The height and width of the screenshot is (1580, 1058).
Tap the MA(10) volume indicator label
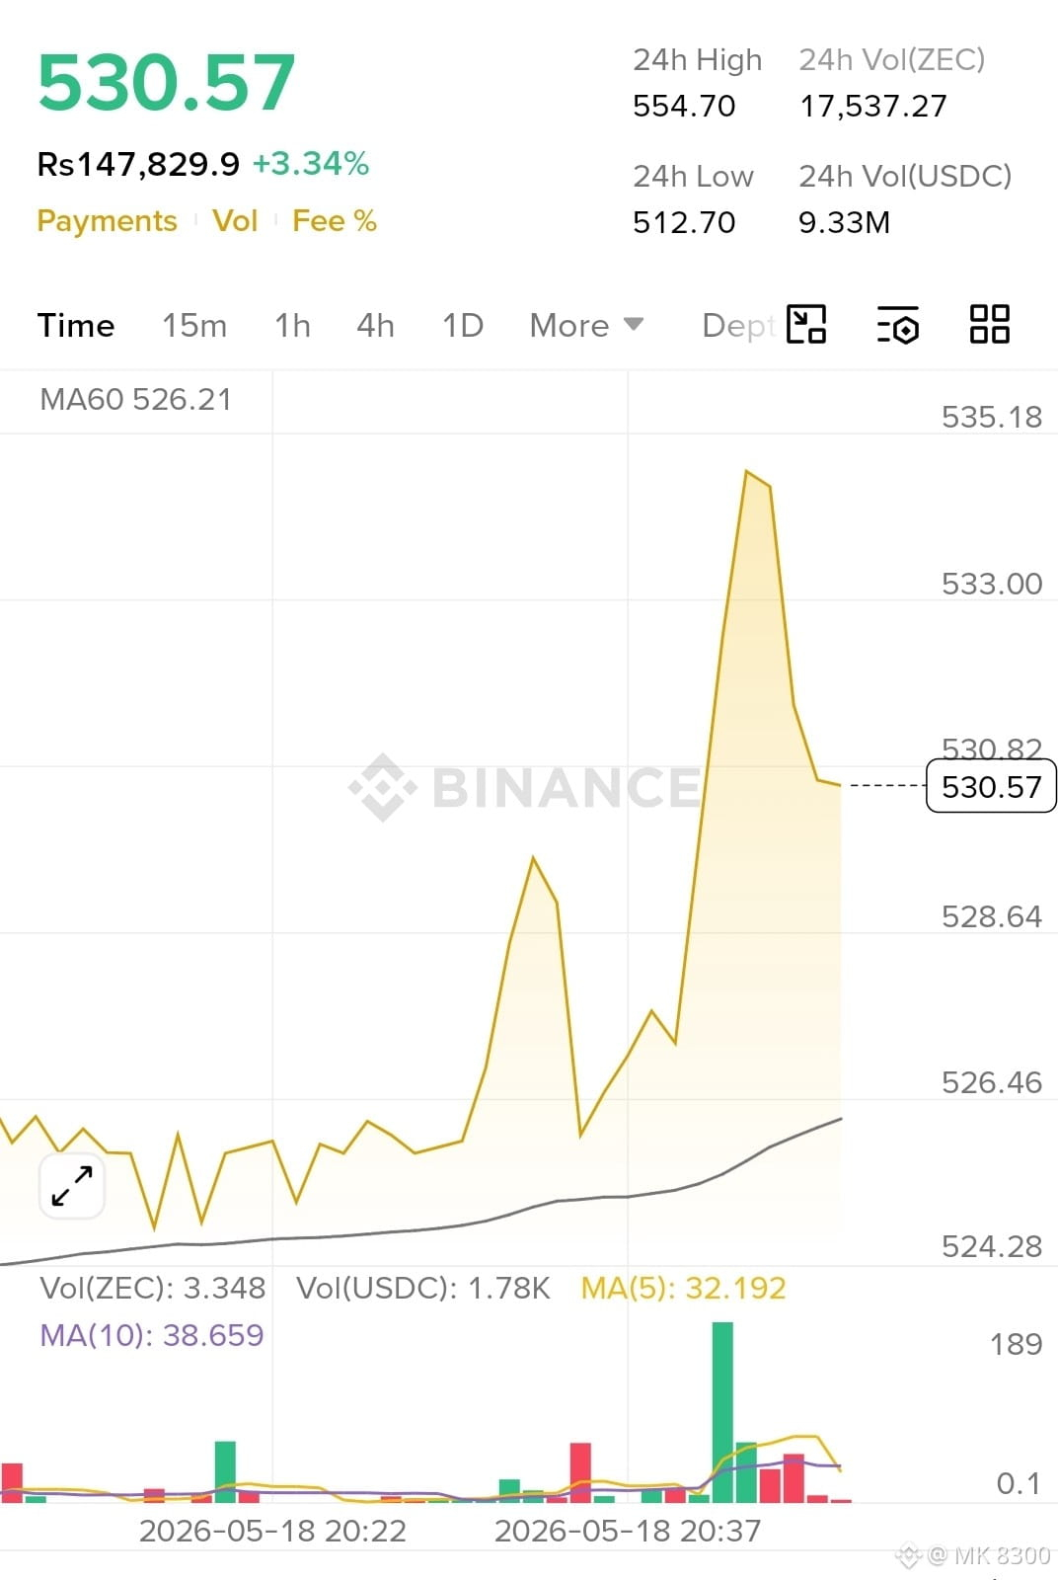[152, 1335]
